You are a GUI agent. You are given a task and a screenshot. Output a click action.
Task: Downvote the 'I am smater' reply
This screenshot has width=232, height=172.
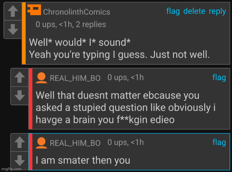[20, 161]
